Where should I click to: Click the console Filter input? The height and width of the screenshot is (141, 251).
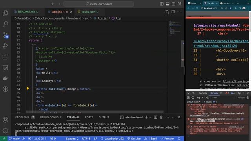coord(223,98)
